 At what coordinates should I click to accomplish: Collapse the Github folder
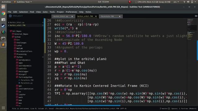click(16, 37)
